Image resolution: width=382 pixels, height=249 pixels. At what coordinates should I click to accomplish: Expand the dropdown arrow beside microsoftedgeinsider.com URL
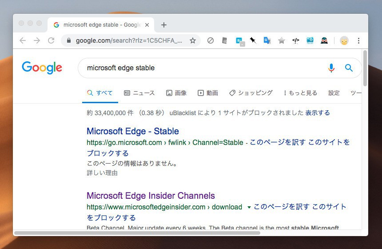coord(249,207)
